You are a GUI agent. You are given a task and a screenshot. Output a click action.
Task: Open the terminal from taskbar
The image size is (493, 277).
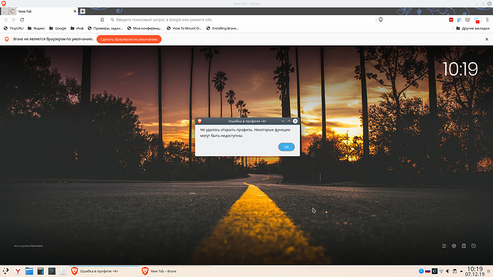pos(52,271)
